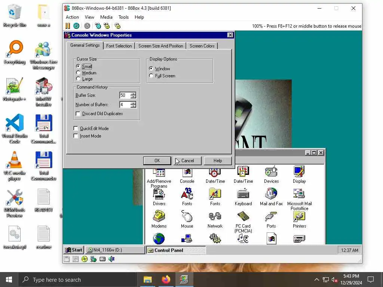
Task: Select the Medium cursor size option
Action: (86, 73)
